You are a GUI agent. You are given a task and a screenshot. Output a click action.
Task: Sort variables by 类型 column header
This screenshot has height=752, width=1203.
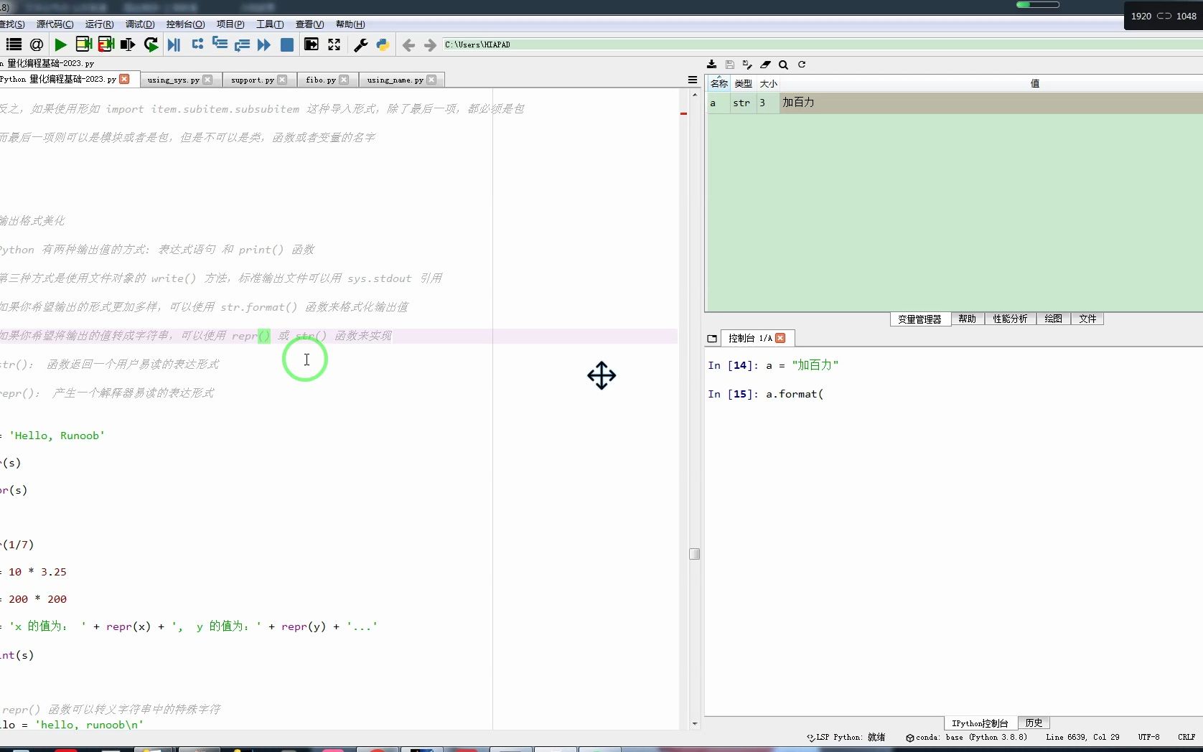point(743,83)
